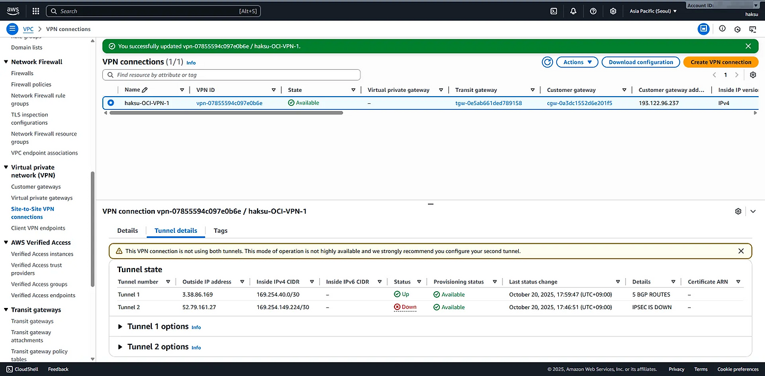
Task: Open the Actions dropdown
Action: point(577,62)
